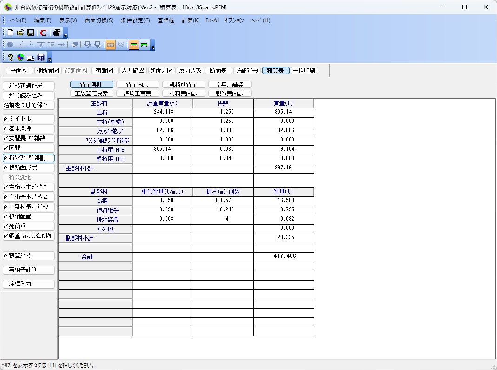Select the rectangular green girder section icon

[x=134, y=45]
